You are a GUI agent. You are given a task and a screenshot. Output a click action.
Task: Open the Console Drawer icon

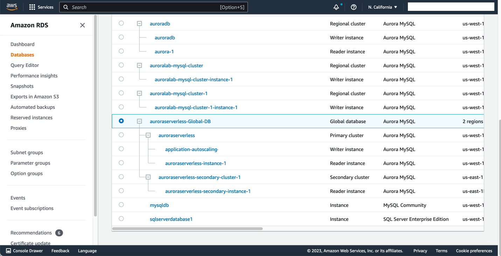(9, 251)
